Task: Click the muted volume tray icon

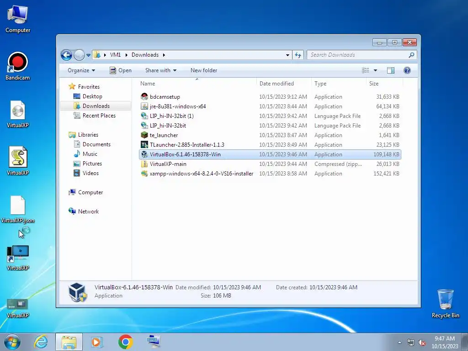Action: click(422, 343)
